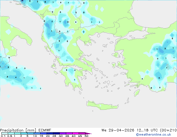Click the 'ECMWF' model label
177x137 pixels.
click(x=45, y=130)
